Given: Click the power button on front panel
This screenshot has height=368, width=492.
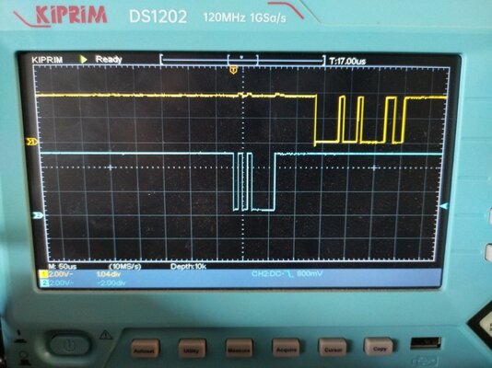Looking at the screenshot, I should [69, 344].
